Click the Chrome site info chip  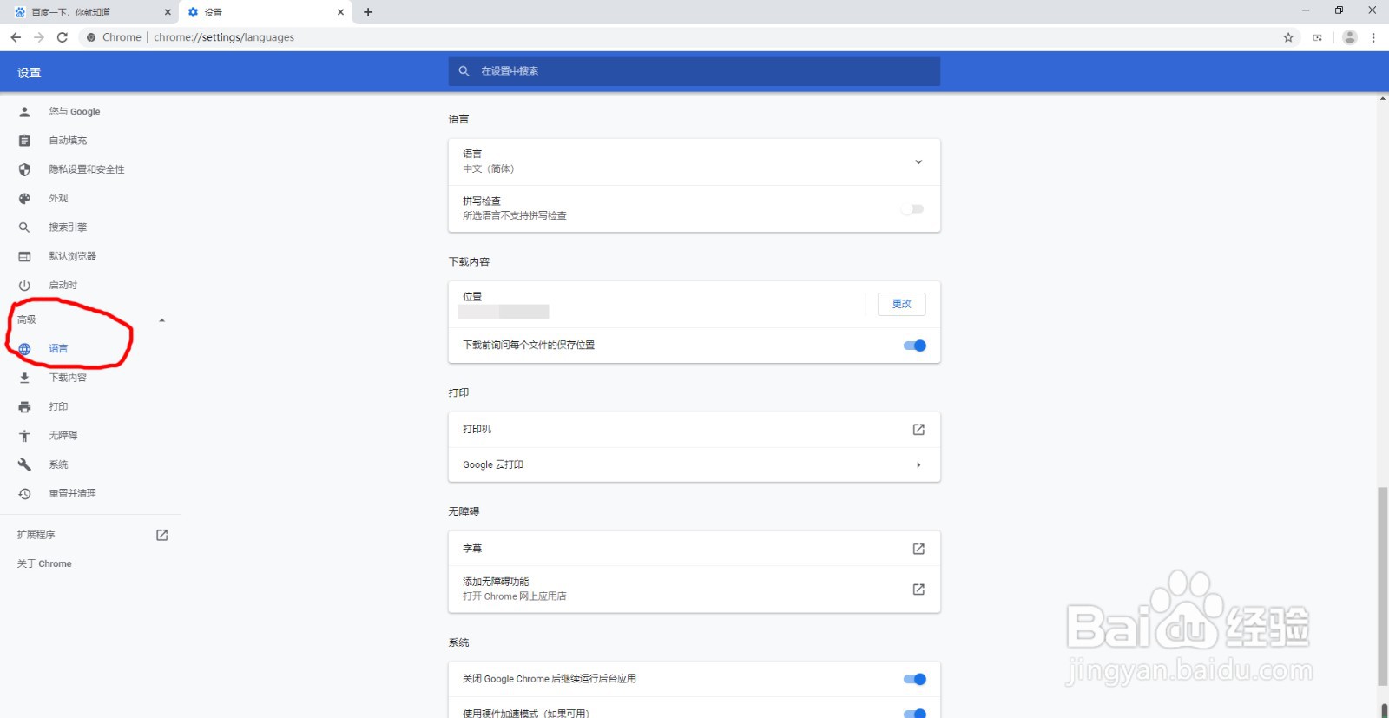[114, 37]
